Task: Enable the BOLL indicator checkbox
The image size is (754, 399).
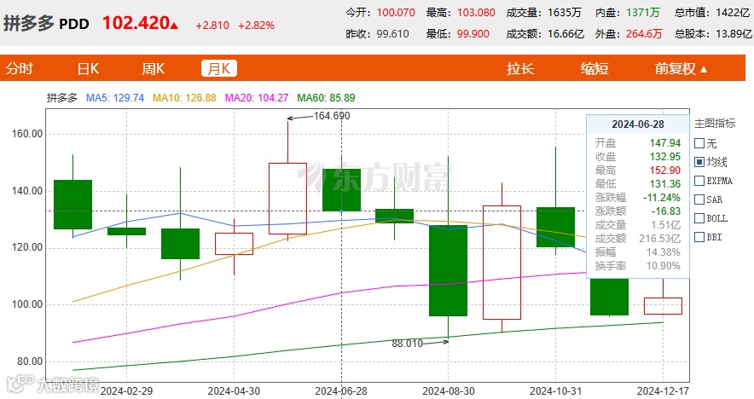Action: [699, 218]
